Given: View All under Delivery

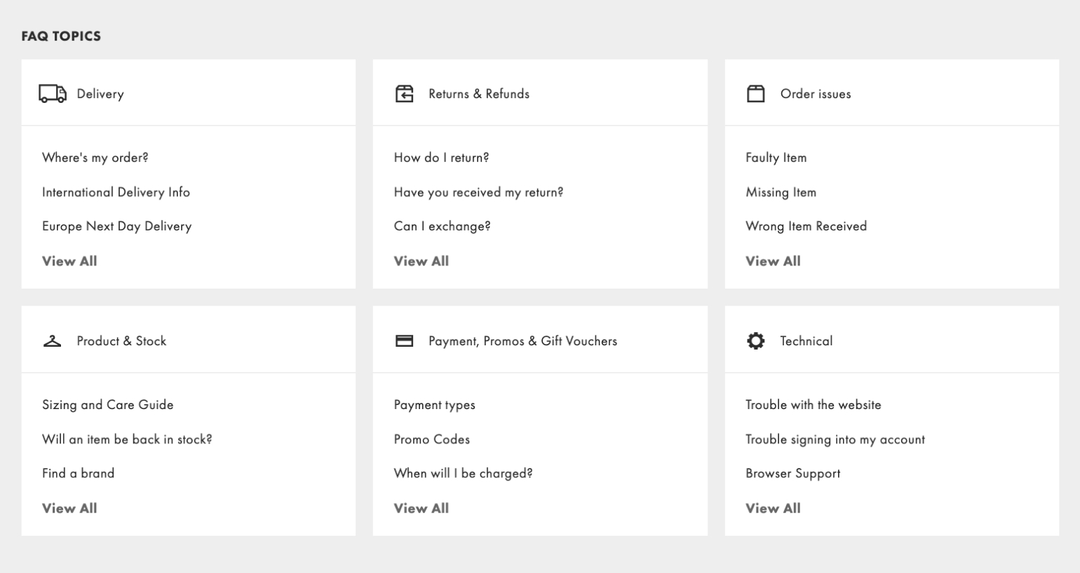Looking at the screenshot, I should (x=69, y=261).
